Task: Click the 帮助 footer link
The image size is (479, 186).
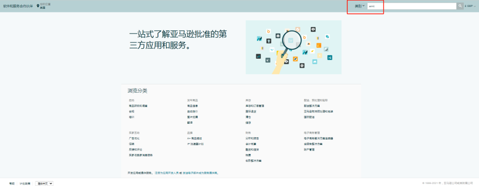Action: [x=12, y=184]
